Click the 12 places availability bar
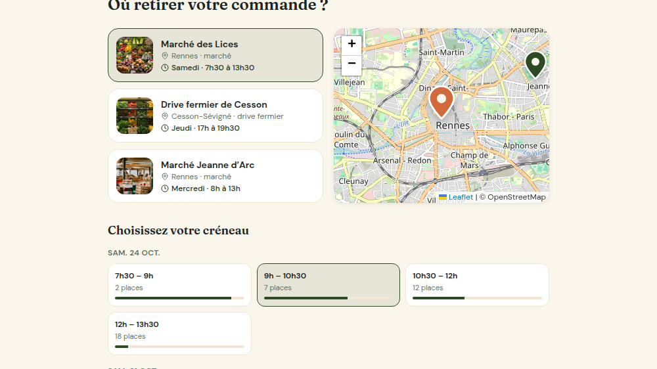 click(477, 298)
